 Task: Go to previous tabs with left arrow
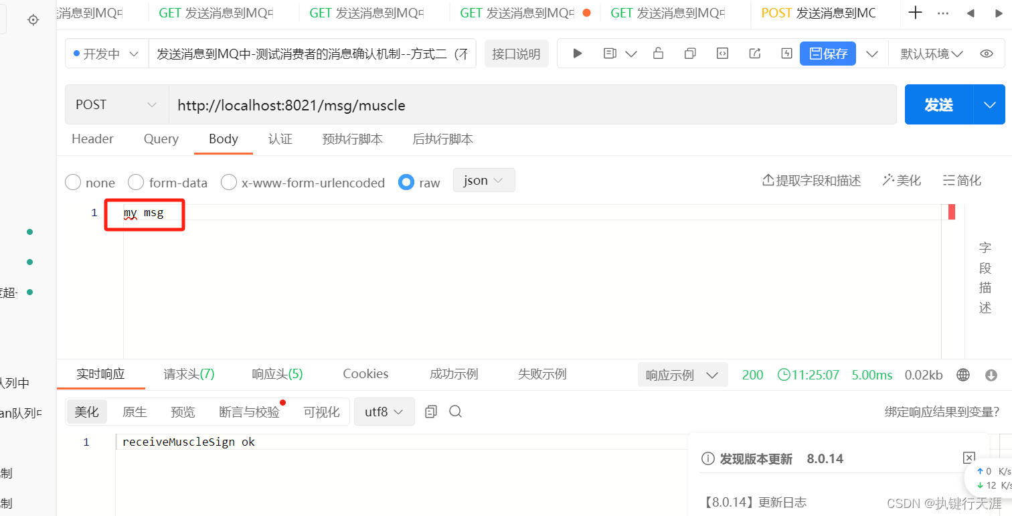click(971, 13)
